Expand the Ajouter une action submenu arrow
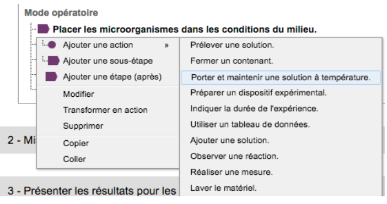This screenshot has height=204, width=387. (166, 45)
